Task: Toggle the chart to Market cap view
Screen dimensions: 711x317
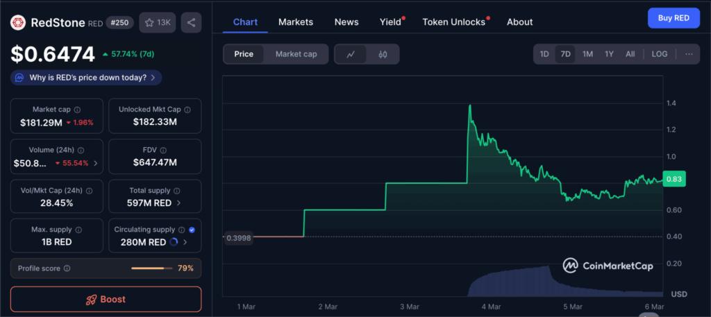Action: 296,54
